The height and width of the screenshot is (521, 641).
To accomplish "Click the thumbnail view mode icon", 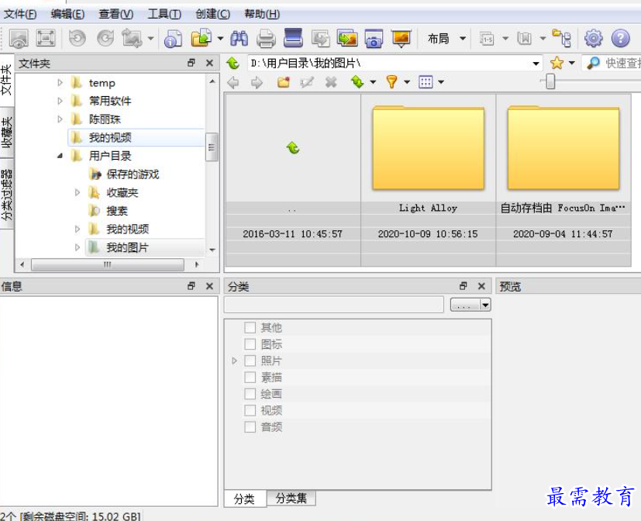I will (x=426, y=81).
